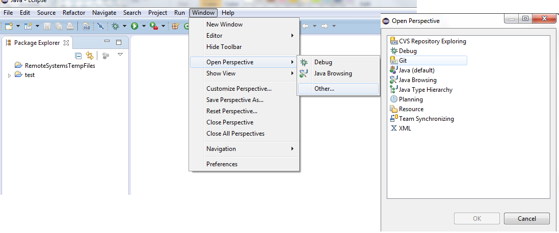The width and height of the screenshot is (559, 233).
Task: Close the Package Explorer tab
Action: [x=66, y=43]
